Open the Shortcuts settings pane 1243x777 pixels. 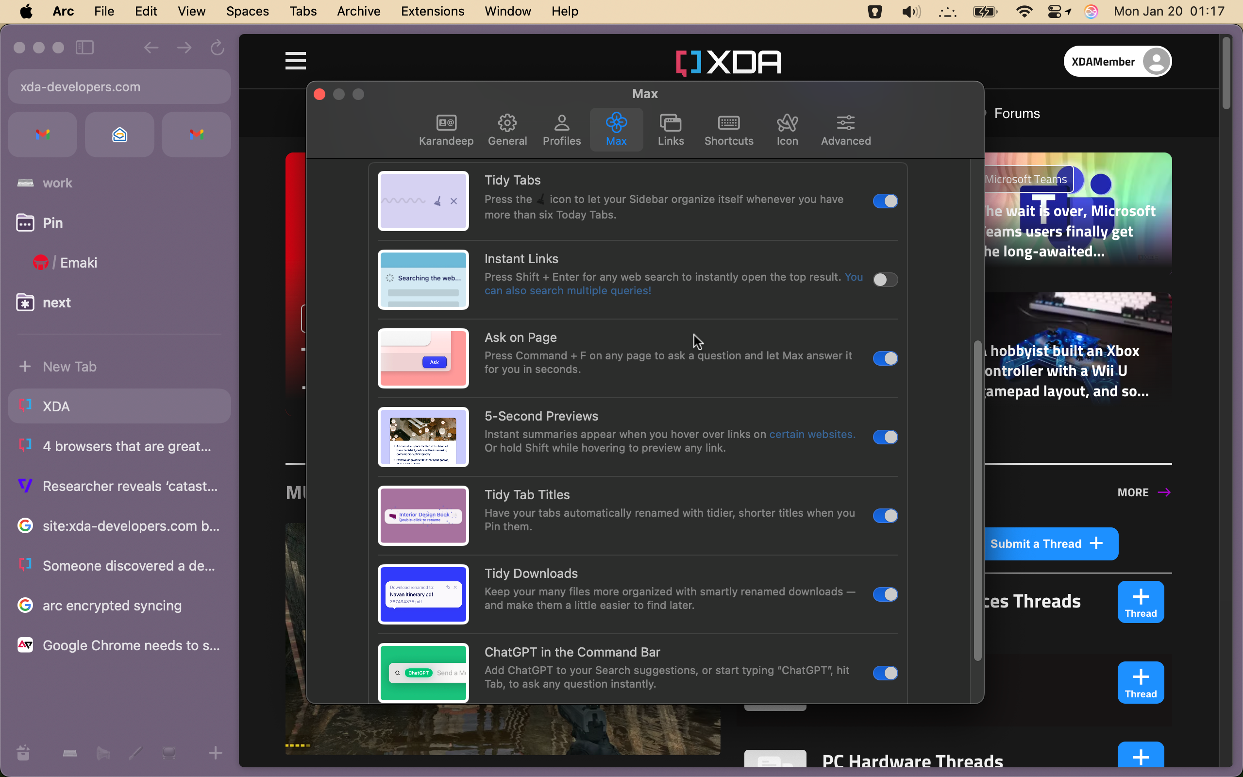[728, 130]
